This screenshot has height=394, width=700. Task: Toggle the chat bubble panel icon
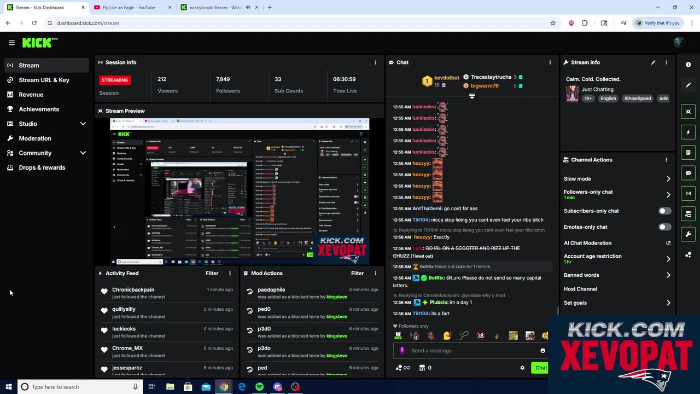[x=688, y=173]
